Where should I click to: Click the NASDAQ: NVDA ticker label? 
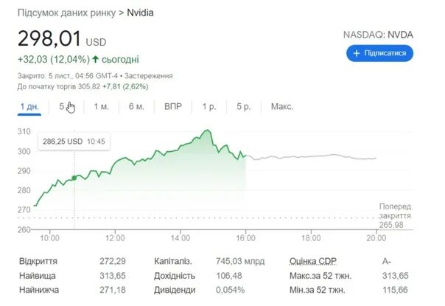pos(378,35)
